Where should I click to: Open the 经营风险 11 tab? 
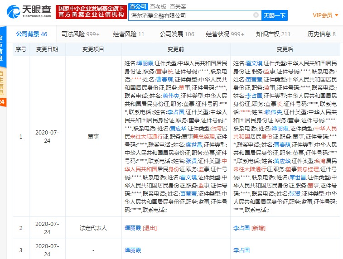point(129,34)
